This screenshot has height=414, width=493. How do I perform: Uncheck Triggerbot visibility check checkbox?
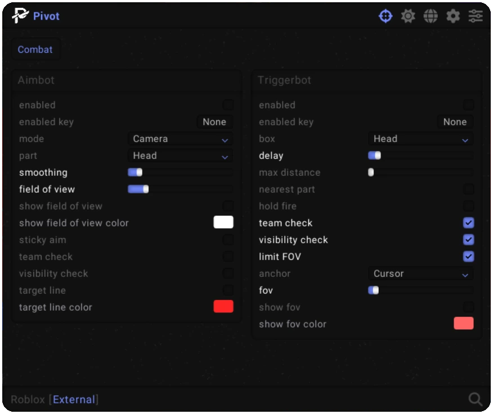468,240
